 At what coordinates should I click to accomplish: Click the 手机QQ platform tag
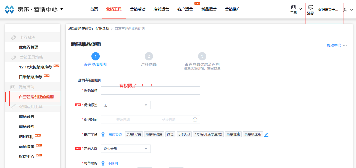(x=184, y=134)
